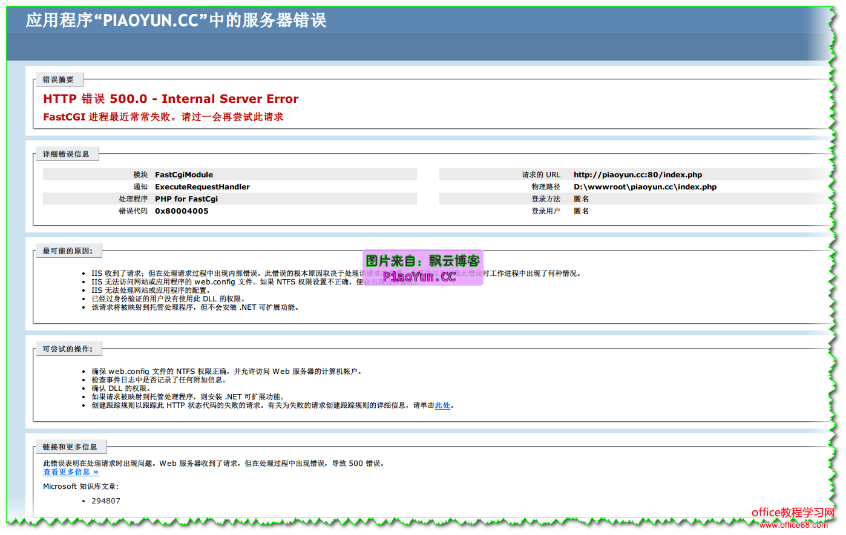This screenshot has width=846, height=535.
Task: Click the physical path D:\wwwroot\piaoyun.cc\index.php
Action: [645, 187]
